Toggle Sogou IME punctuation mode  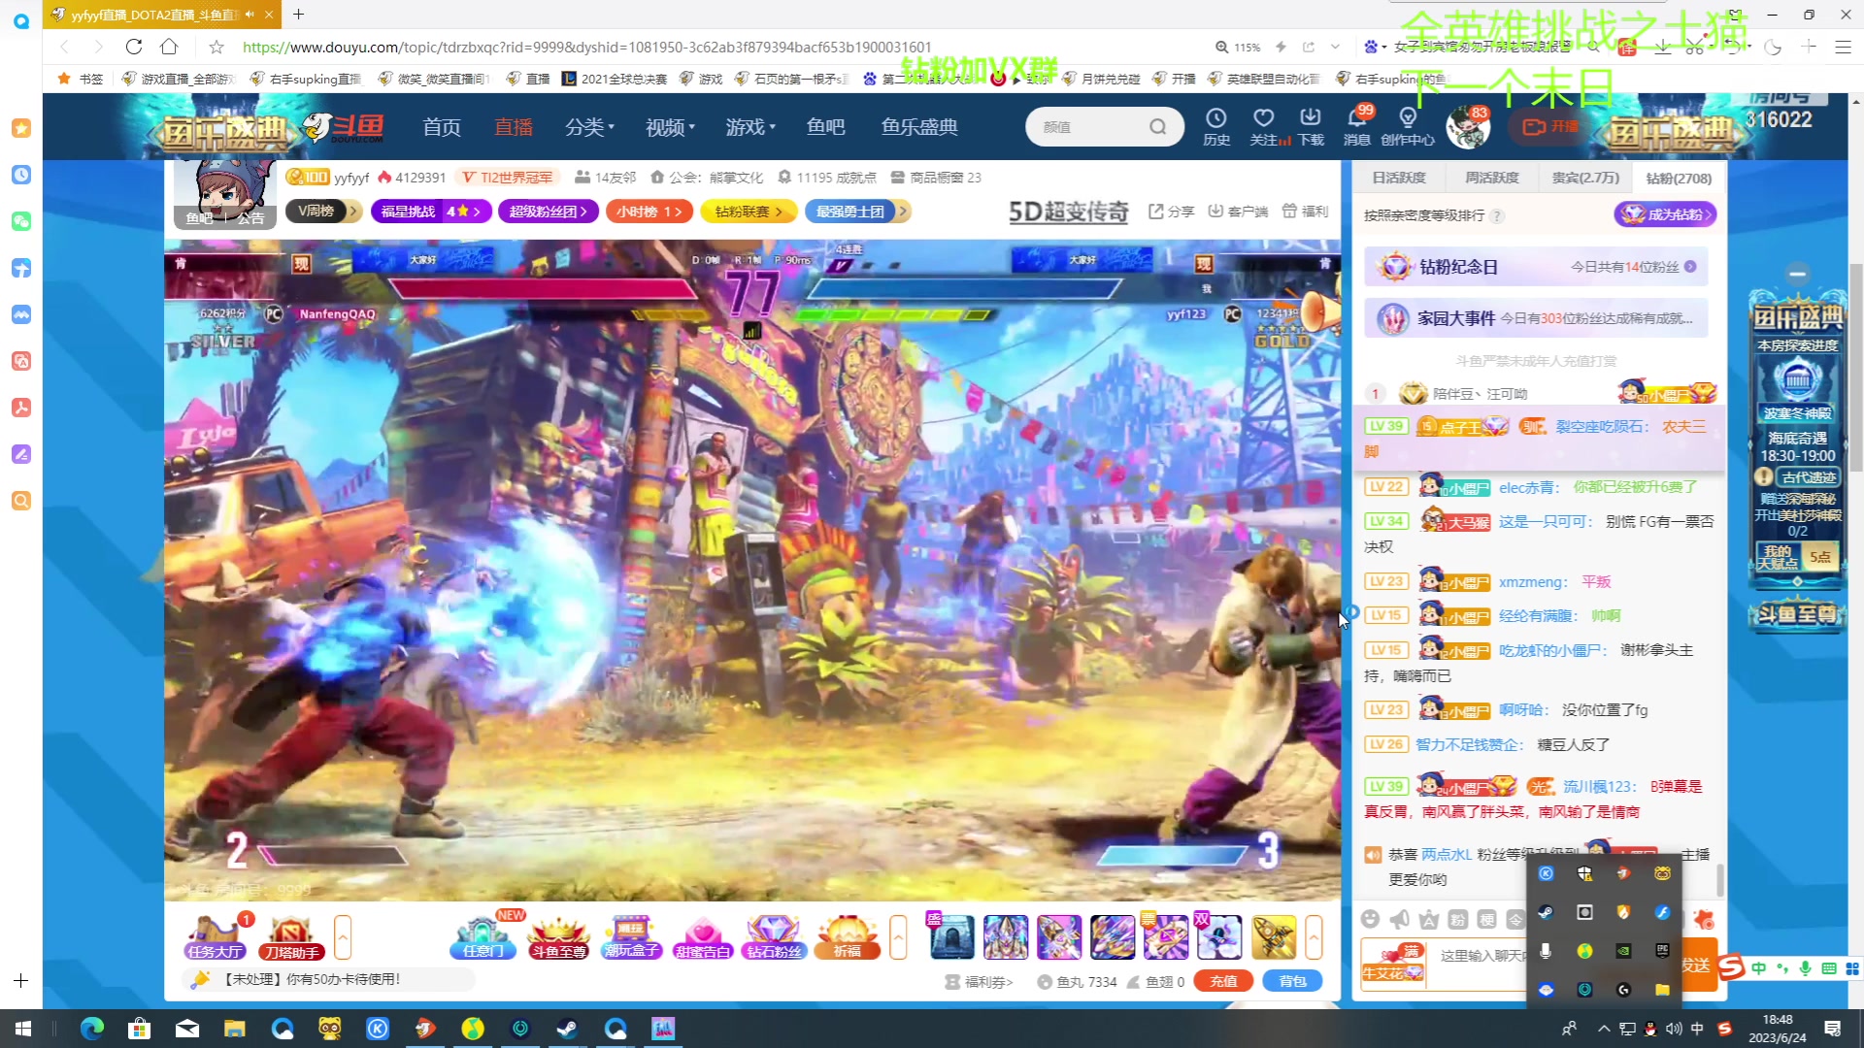coord(1781,967)
